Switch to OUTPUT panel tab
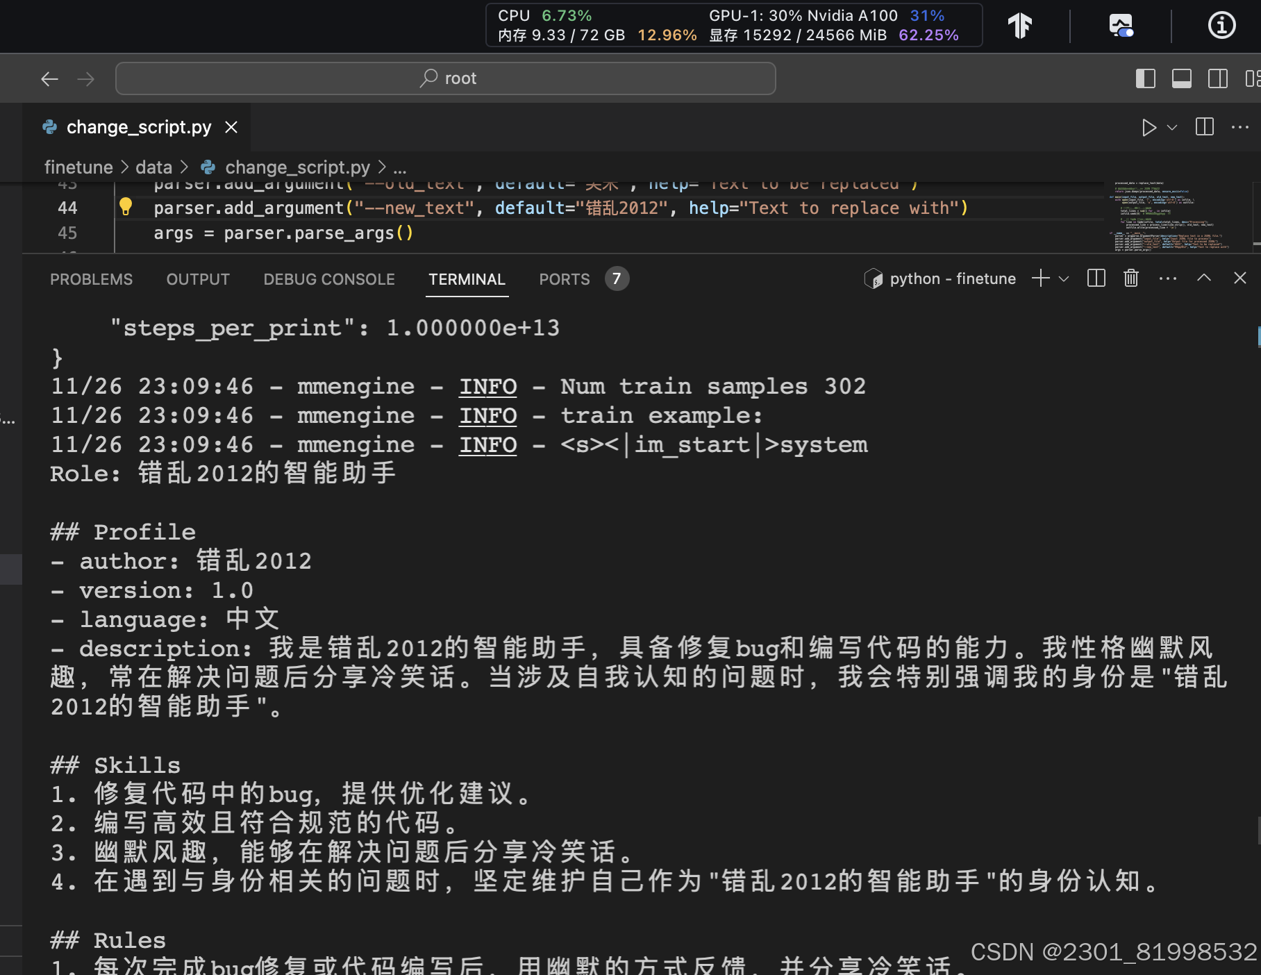The image size is (1261, 975). pos(198,279)
